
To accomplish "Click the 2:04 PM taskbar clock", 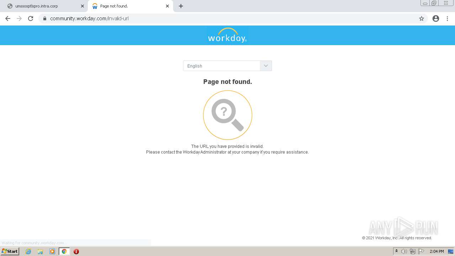I will [x=437, y=251].
